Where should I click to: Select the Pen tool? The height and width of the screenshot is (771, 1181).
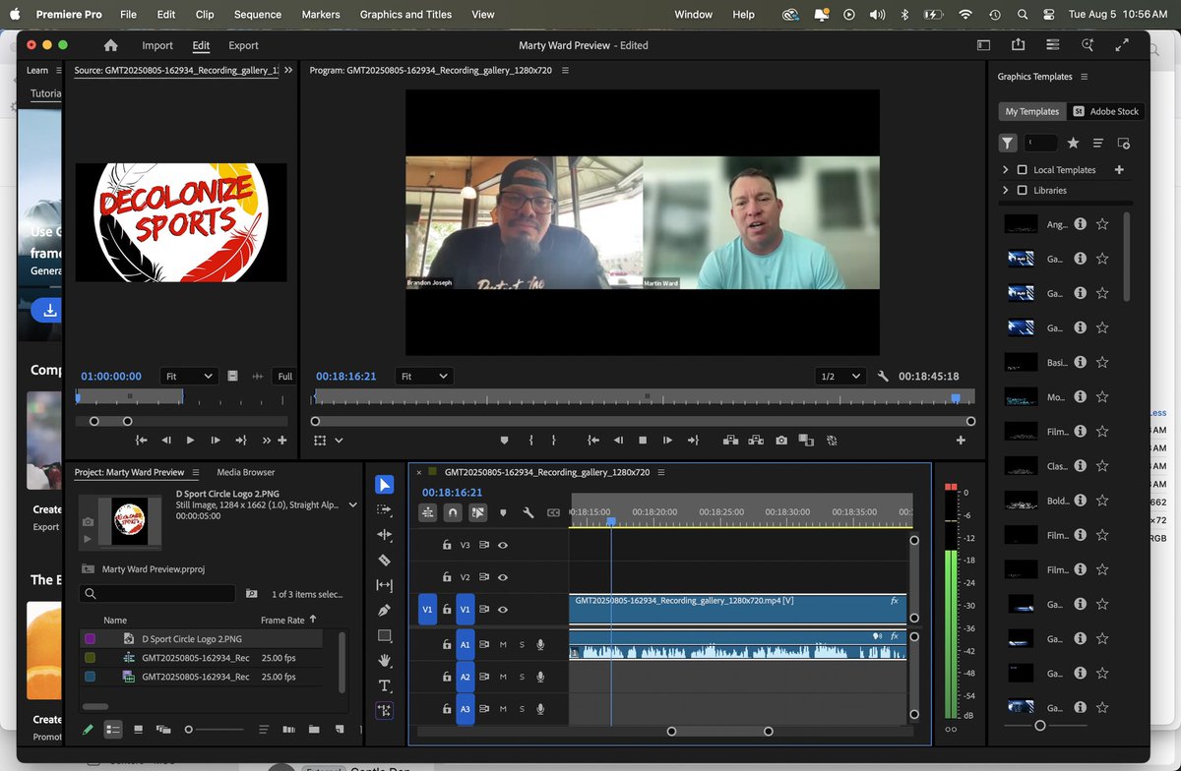coord(385,610)
